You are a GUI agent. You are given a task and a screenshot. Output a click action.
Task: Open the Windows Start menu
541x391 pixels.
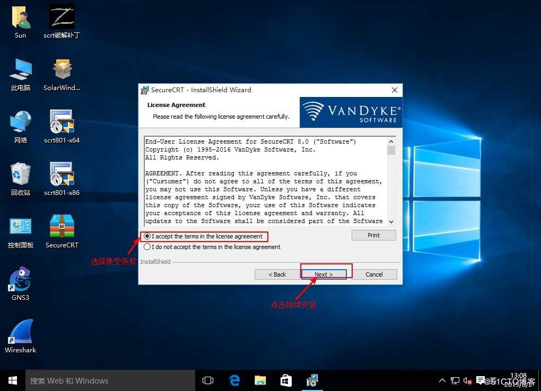pyautogui.click(x=13, y=380)
